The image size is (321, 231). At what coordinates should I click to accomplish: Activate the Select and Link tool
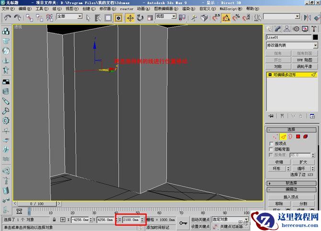pos(29,18)
